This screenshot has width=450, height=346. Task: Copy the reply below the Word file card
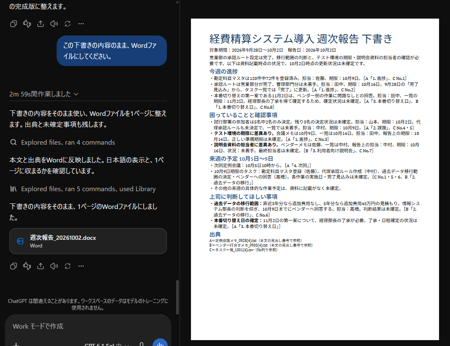coord(14,266)
